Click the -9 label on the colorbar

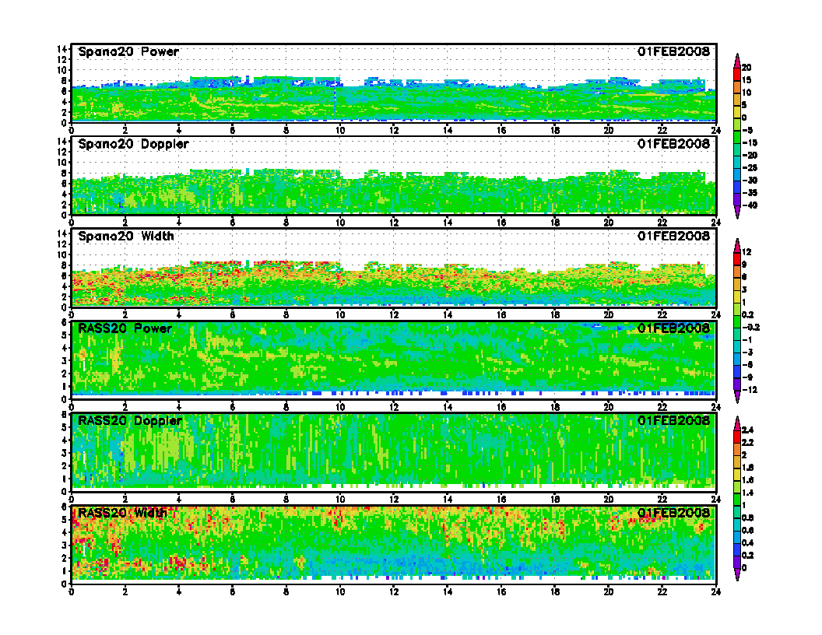point(748,377)
